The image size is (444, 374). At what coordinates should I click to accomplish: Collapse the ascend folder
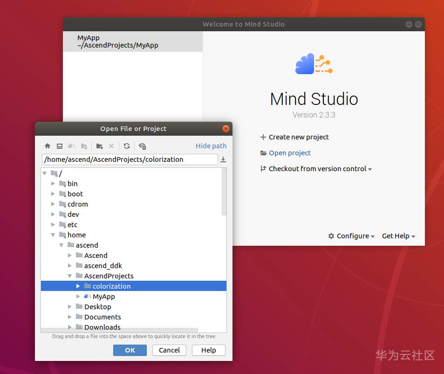[x=61, y=245]
